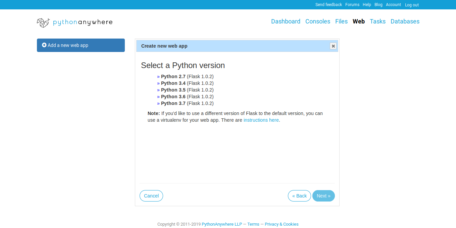
Task: Click the Create new web app title text
Action: (x=164, y=46)
